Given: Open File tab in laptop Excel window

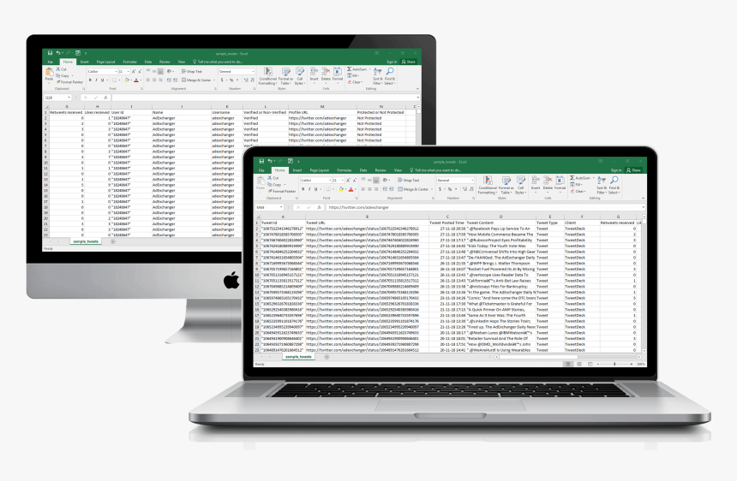Looking at the screenshot, I should [261, 170].
